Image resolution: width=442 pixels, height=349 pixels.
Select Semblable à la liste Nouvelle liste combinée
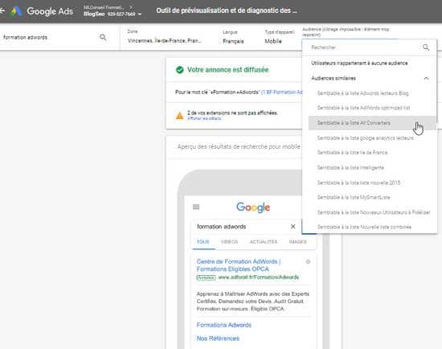364,227
